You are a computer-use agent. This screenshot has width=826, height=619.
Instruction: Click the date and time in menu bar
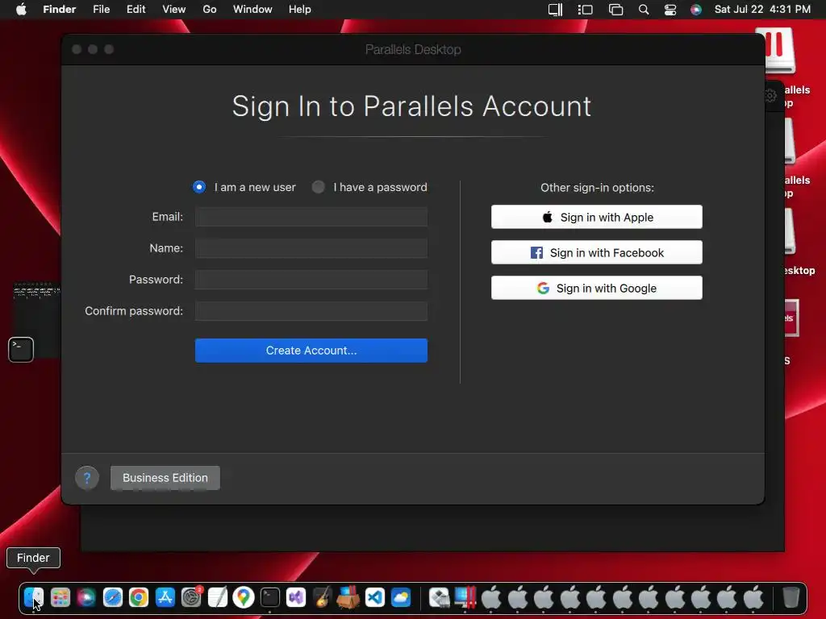pyautogui.click(x=762, y=10)
